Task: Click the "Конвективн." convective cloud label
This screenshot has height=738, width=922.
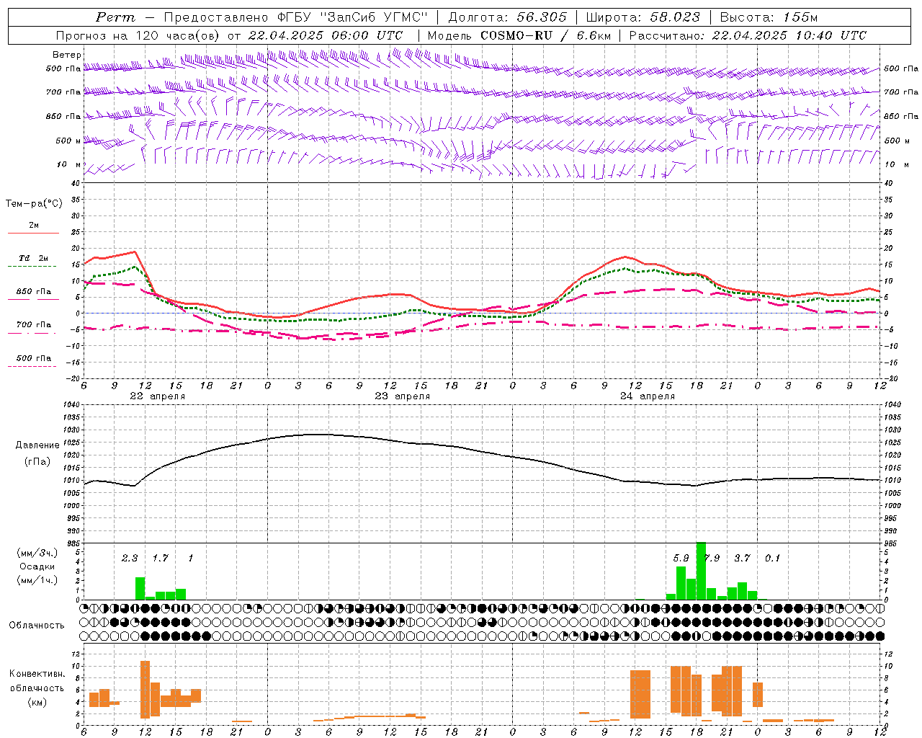Action: (37, 674)
